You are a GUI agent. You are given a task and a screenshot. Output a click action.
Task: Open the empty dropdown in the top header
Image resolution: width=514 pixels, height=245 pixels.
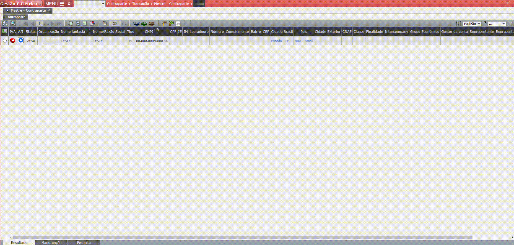point(90,4)
